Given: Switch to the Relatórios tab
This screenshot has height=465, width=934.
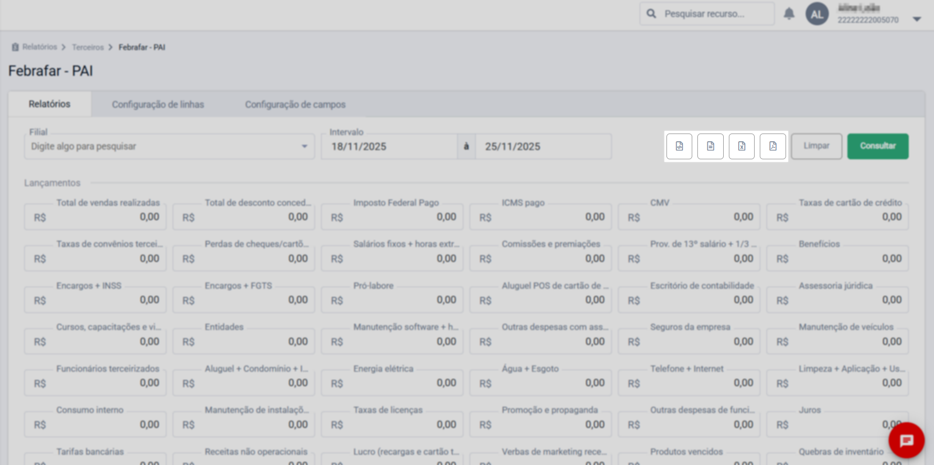Looking at the screenshot, I should coord(49,104).
